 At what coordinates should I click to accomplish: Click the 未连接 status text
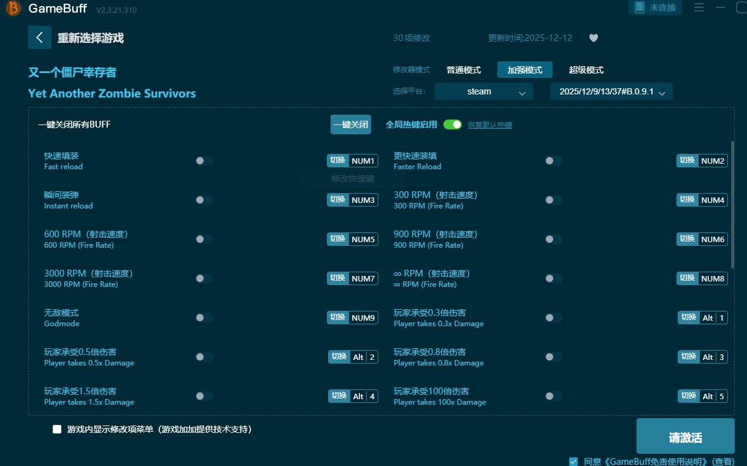tap(663, 8)
